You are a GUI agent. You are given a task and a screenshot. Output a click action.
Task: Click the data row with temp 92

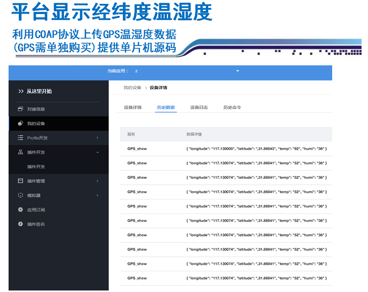(x=226, y=149)
